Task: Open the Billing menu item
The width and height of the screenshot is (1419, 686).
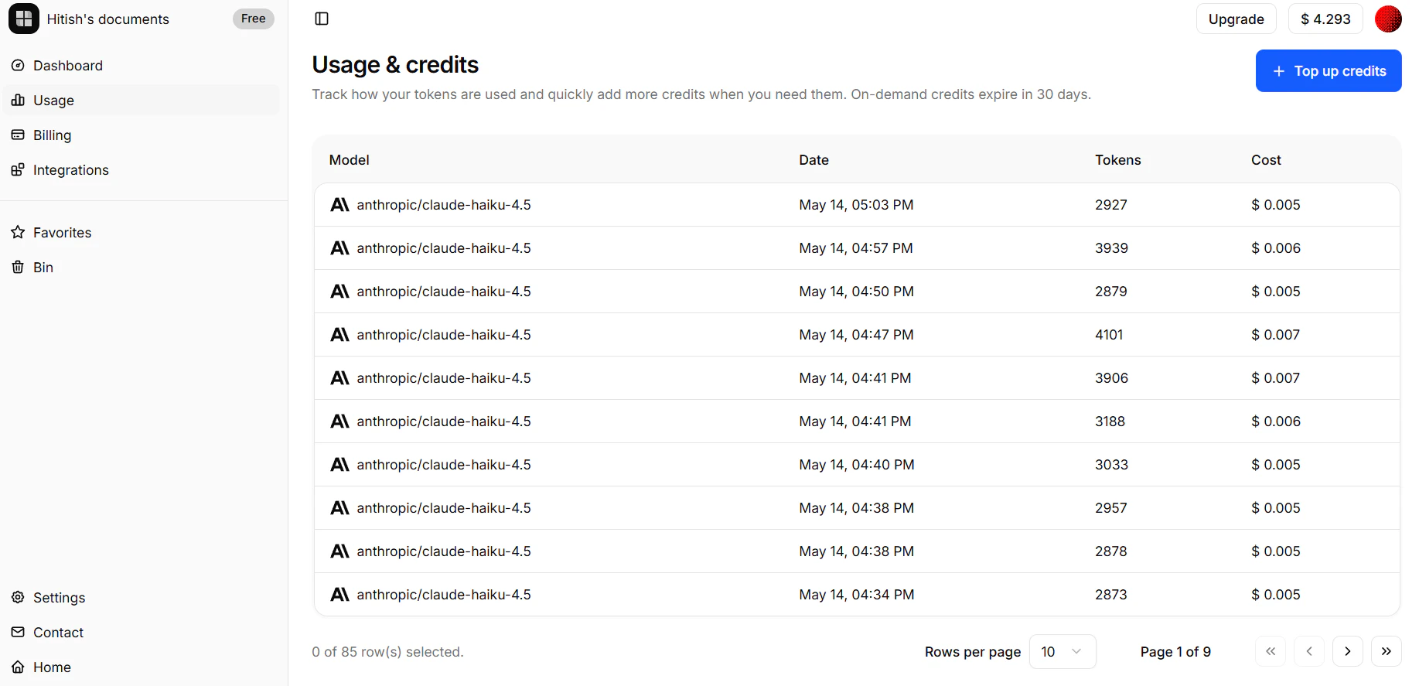Action: 141,135
